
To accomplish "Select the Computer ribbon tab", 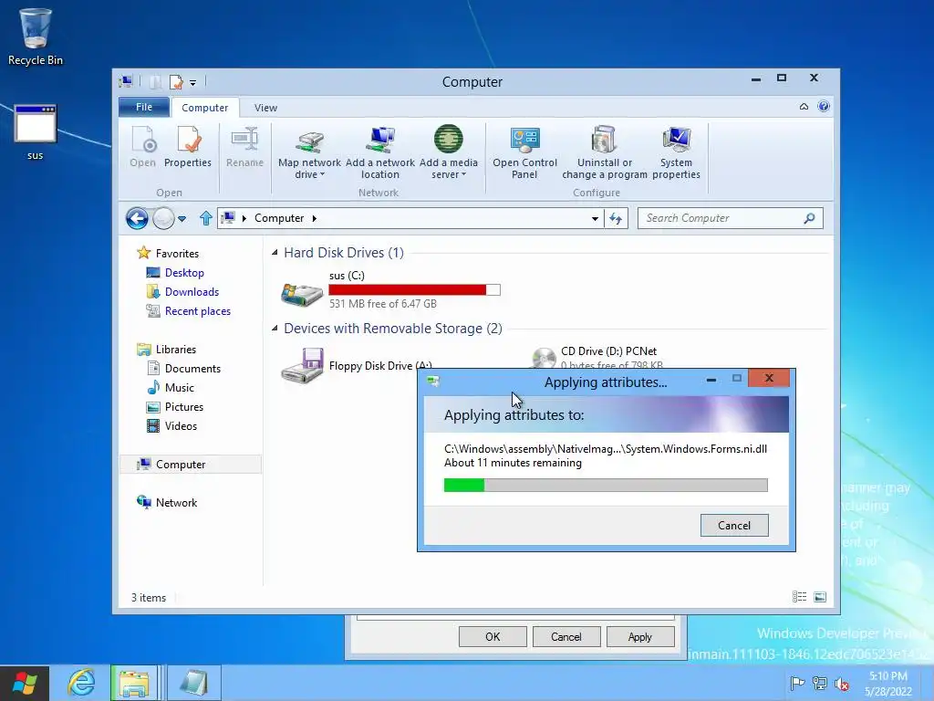I will click(x=205, y=108).
